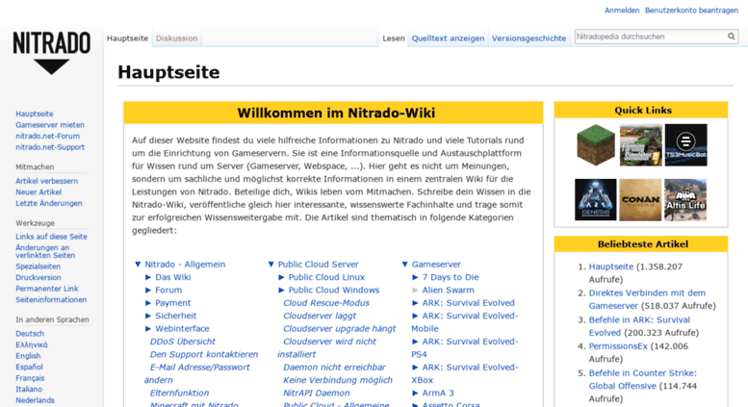Expand the Public Cloud Windows arrow
The height and width of the screenshot is (407, 748).
281,290
